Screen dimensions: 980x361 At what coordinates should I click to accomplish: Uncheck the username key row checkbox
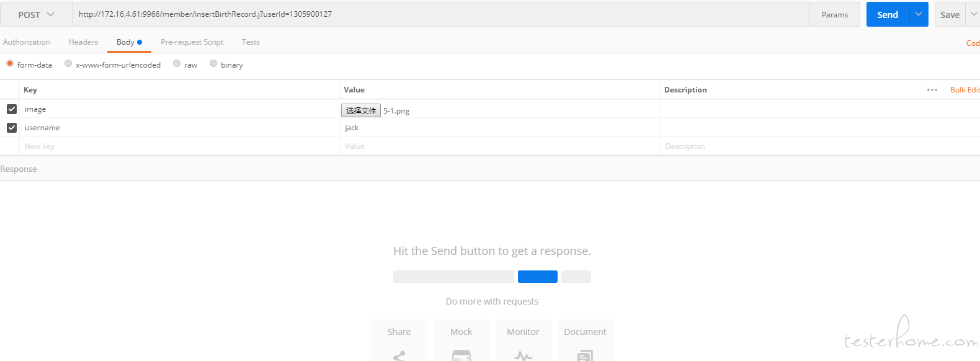(x=12, y=128)
